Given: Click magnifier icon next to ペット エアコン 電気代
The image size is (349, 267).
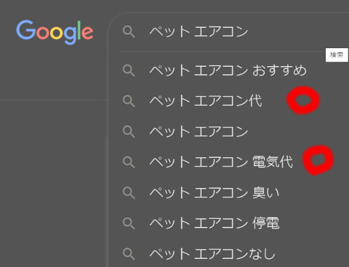Looking at the screenshot, I should [129, 162].
